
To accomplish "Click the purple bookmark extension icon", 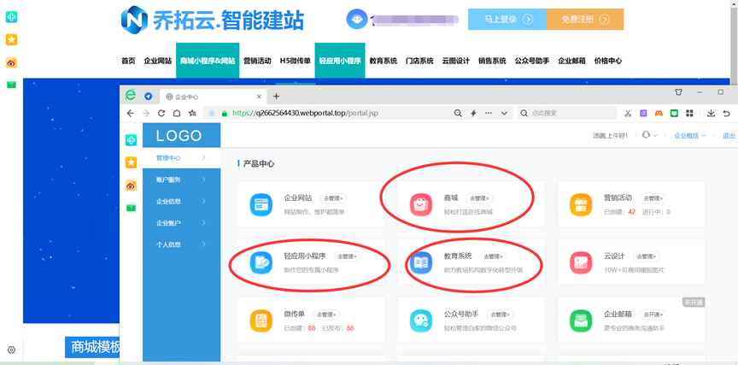I will coord(643,113).
